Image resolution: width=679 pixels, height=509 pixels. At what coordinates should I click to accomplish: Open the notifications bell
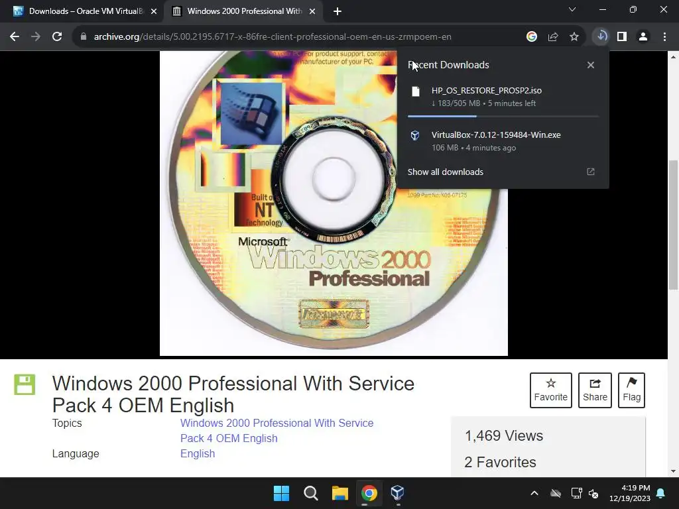point(661,493)
